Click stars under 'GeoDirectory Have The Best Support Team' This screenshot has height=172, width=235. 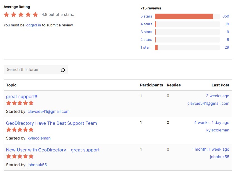coord(20,130)
